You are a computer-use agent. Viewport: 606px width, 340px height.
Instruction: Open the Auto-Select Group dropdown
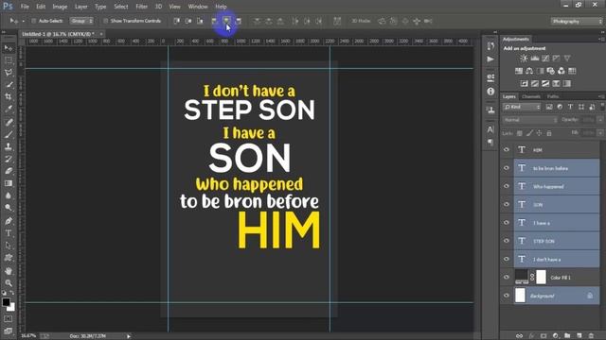[x=81, y=21]
